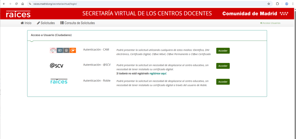Click the Autenticación - @SCV label

(x=97, y=65)
